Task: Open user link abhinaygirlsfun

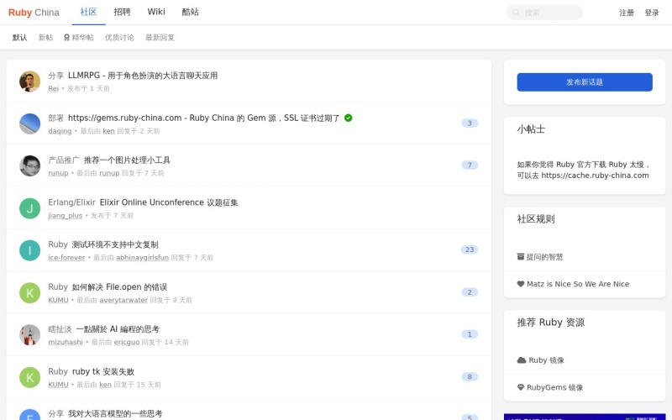Action: [142, 258]
